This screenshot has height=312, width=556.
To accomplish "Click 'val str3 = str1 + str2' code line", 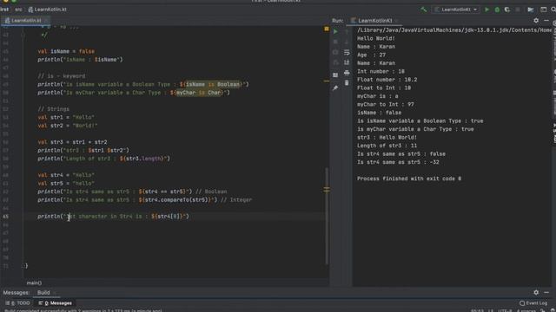I will [72, 142].
